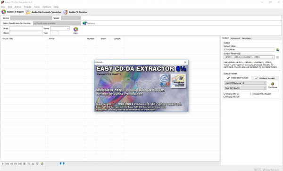Open the freedb data selection dropdown
The height and width of the screenshot is (171, 283).
click(57, 23)
